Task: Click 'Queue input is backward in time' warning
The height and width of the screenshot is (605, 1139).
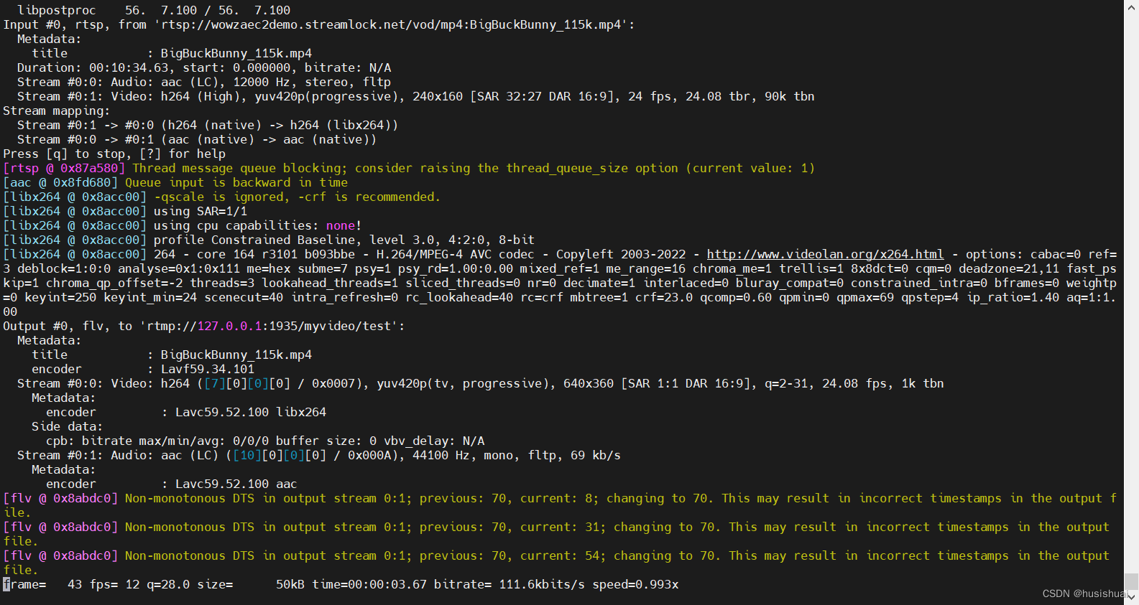Action: 236,182
